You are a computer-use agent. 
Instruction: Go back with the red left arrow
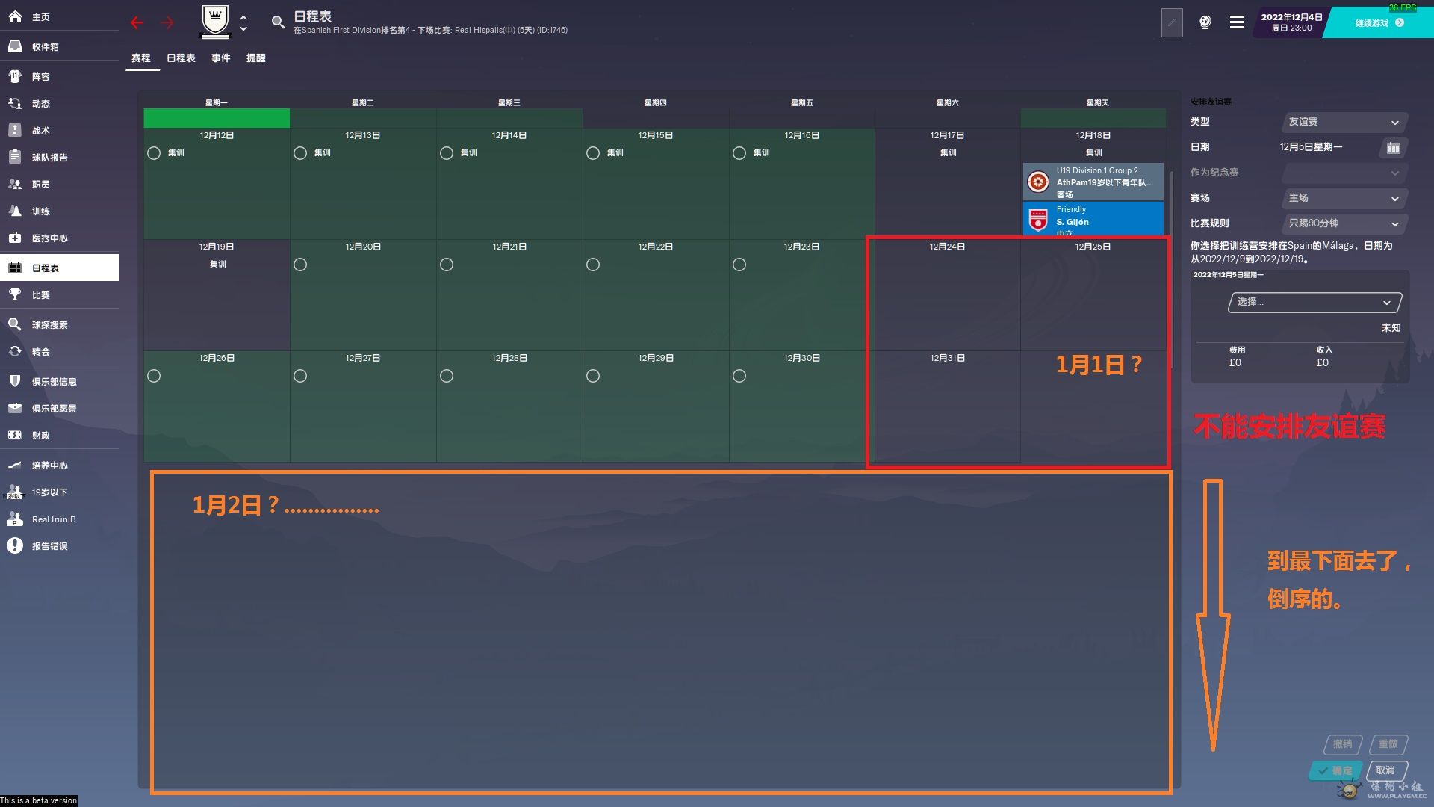(x=137, y=23)
